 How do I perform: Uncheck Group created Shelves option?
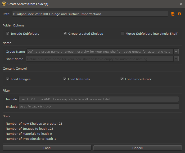click(65, 34)
